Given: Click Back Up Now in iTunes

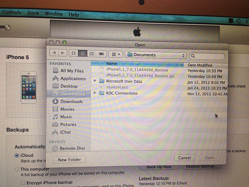Looking at the screenshot, I should coord(159,167).
